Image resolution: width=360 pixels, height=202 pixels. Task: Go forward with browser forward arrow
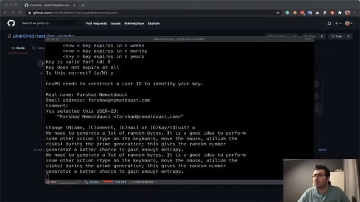(x=12, y=12)
